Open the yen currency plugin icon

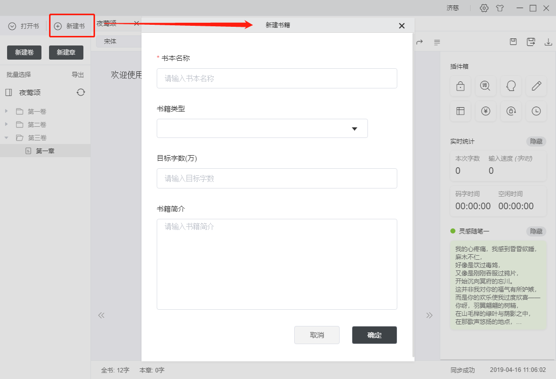click(485, 111)
